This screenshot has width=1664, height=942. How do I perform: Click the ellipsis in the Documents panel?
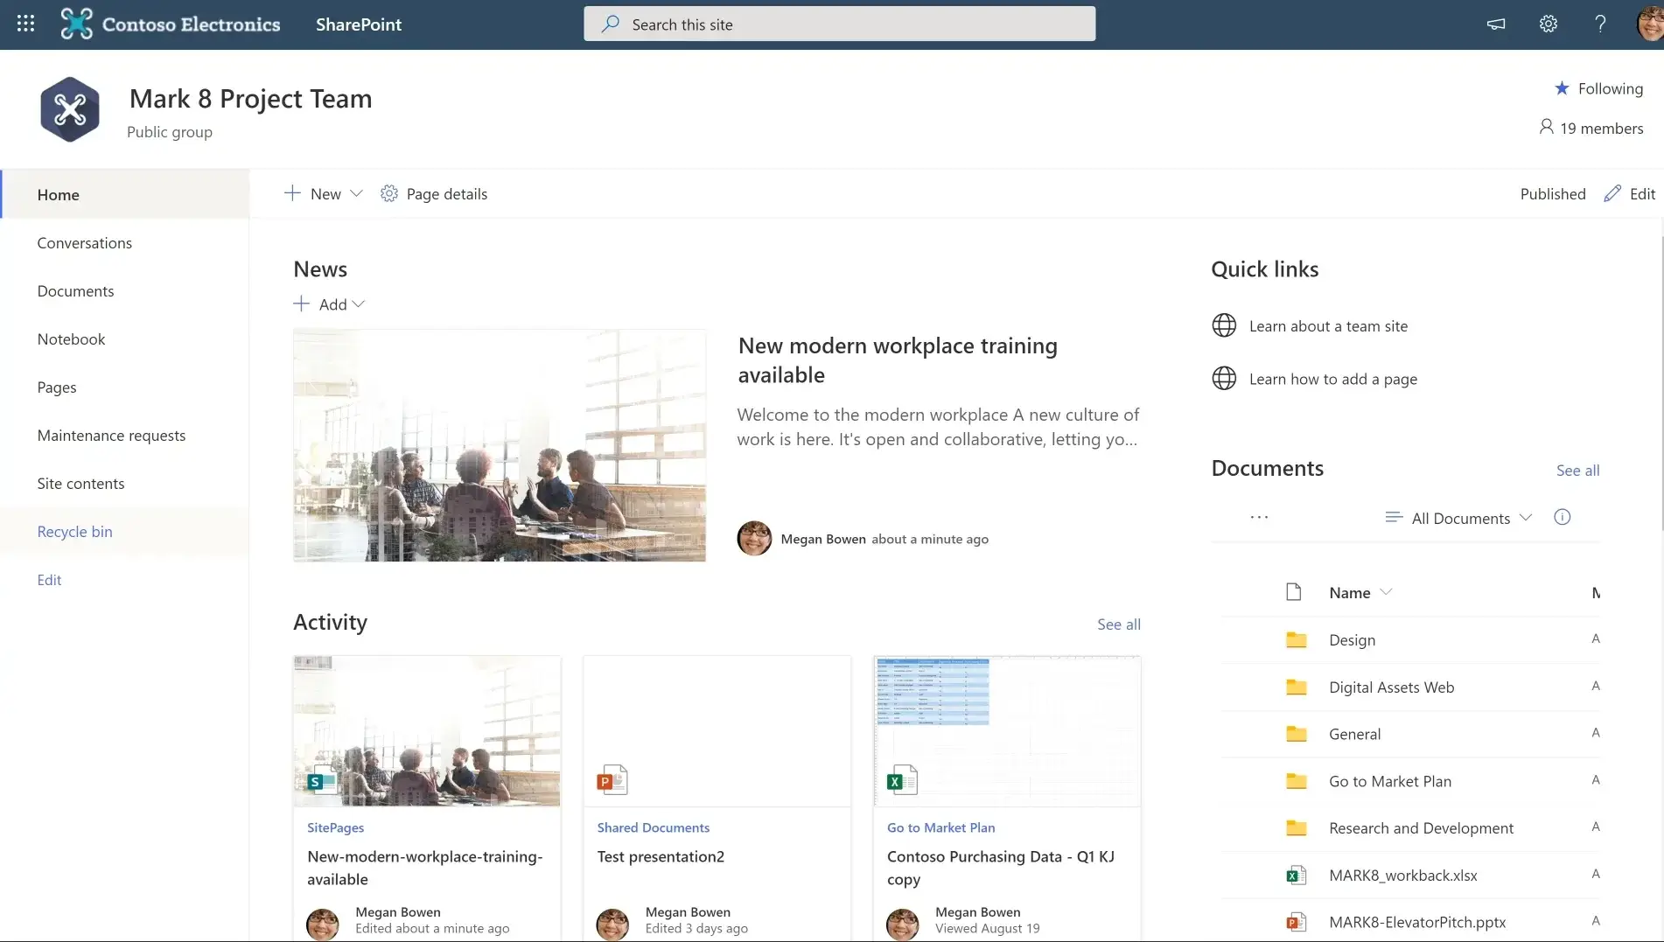tap(1258, 517)
